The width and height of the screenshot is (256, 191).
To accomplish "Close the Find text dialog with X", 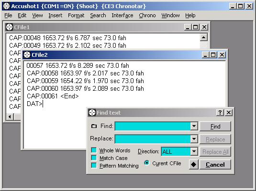I will tap(229, 112).
